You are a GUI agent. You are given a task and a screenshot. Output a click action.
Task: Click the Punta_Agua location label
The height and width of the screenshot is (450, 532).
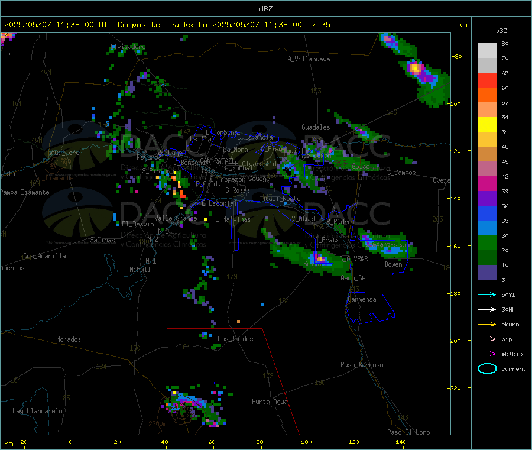270,402
